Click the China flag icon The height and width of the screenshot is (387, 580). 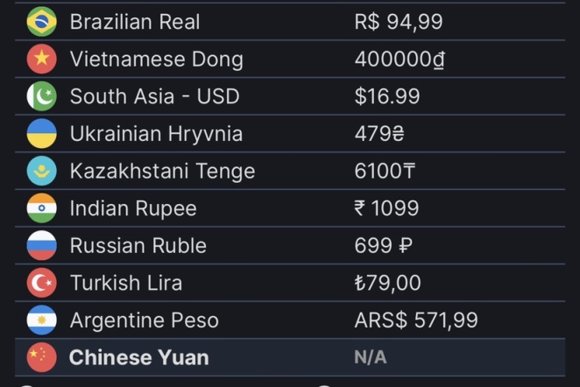click(42, 357)
